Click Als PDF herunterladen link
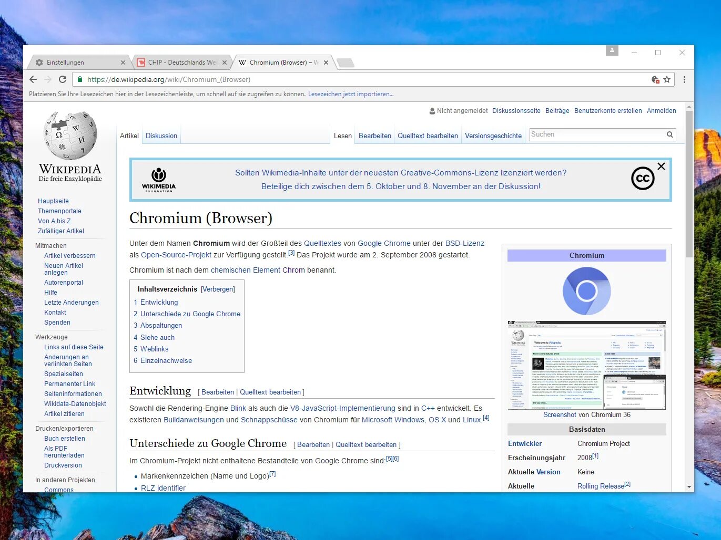The image size is (721, 540). pyautogui.click(x=64, y=452)
